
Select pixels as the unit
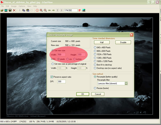coord(58,59)
